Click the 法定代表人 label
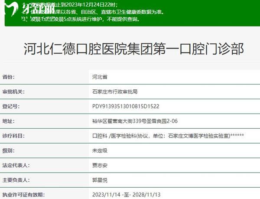The height and width of the screenshot is (199, 260). click(x=16, y=165)
